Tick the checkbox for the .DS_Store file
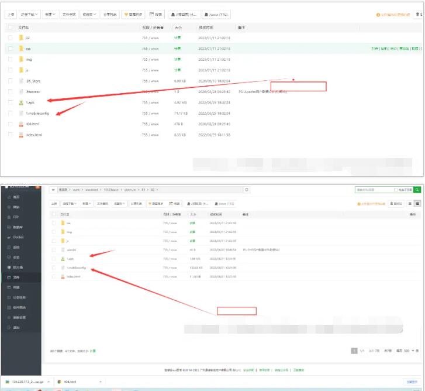This screenshot has height=391, width=425. 10,81
